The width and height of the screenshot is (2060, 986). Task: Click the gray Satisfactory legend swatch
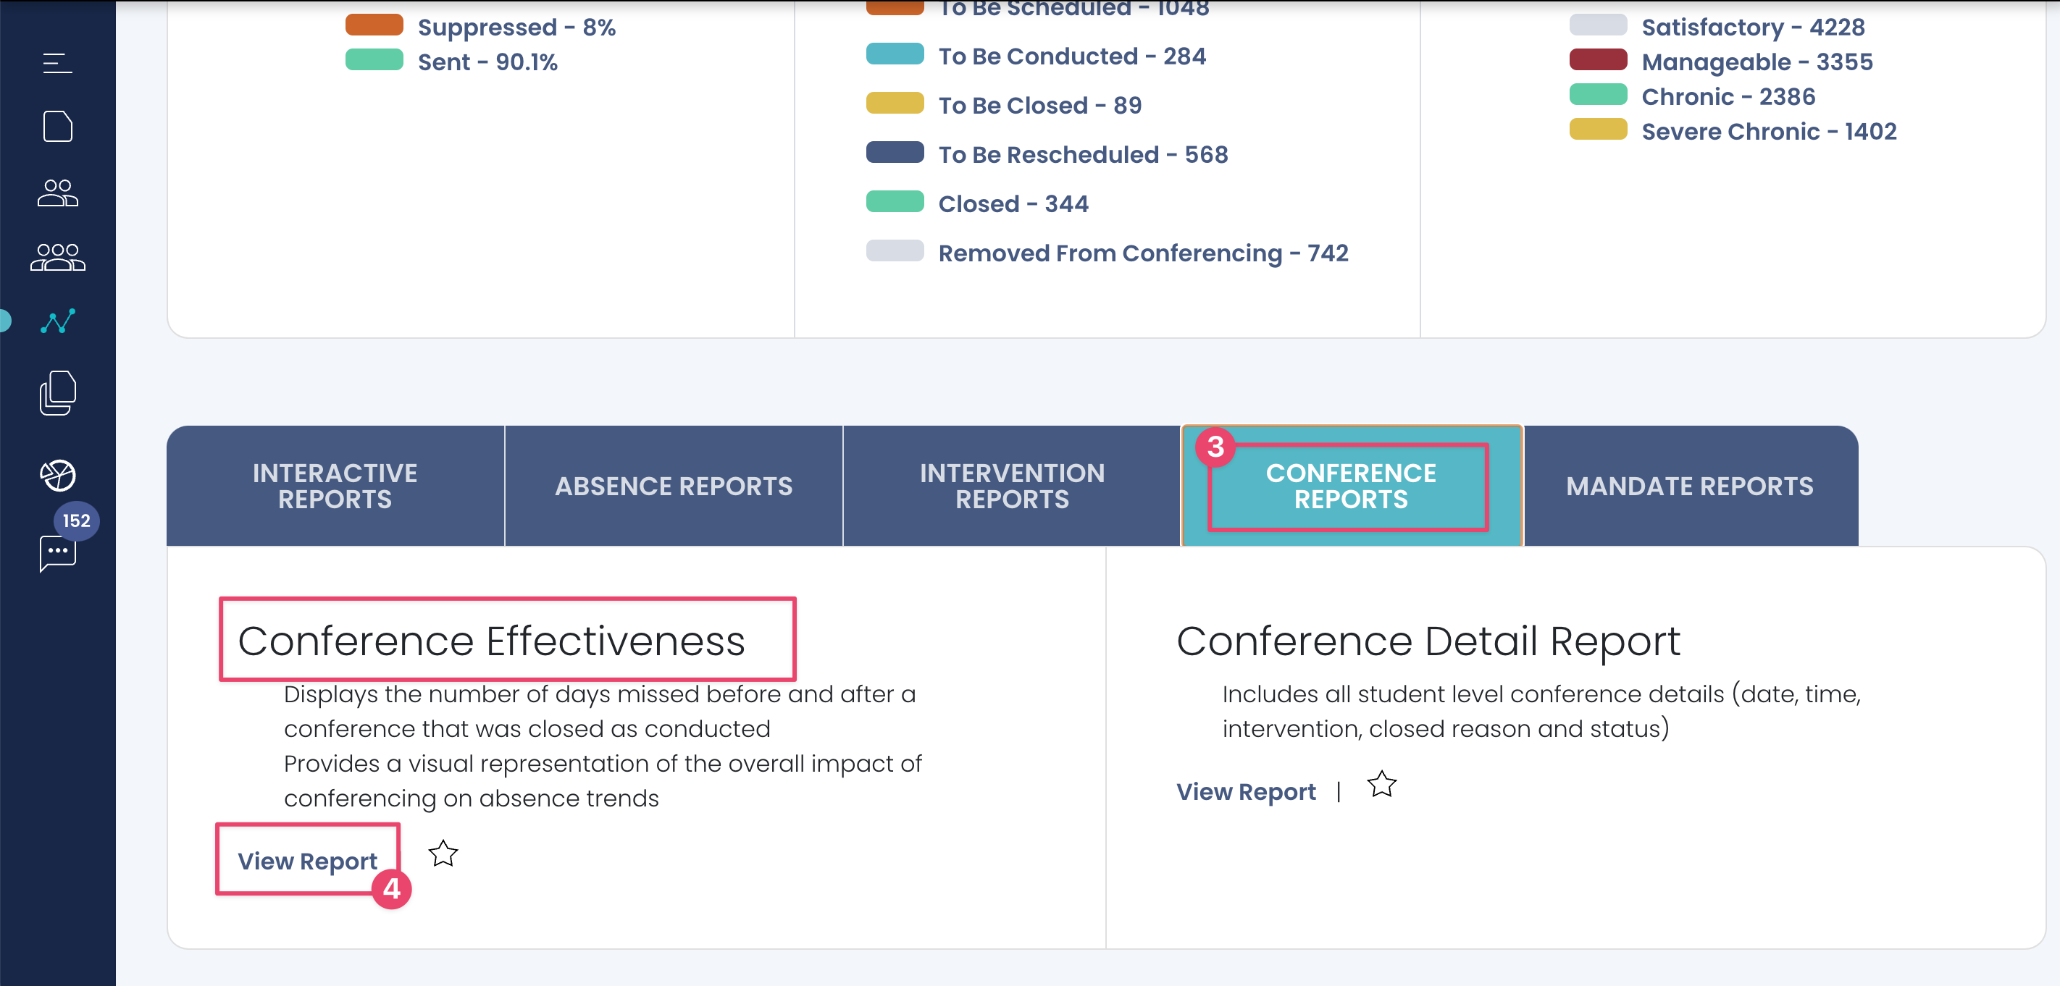(1598, 25)
